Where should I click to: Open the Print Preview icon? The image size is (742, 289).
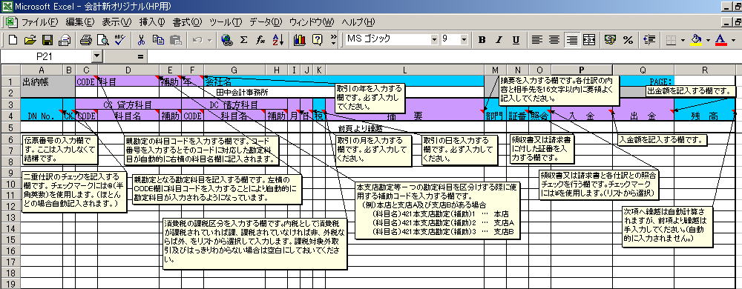click(x=102, y=40)
